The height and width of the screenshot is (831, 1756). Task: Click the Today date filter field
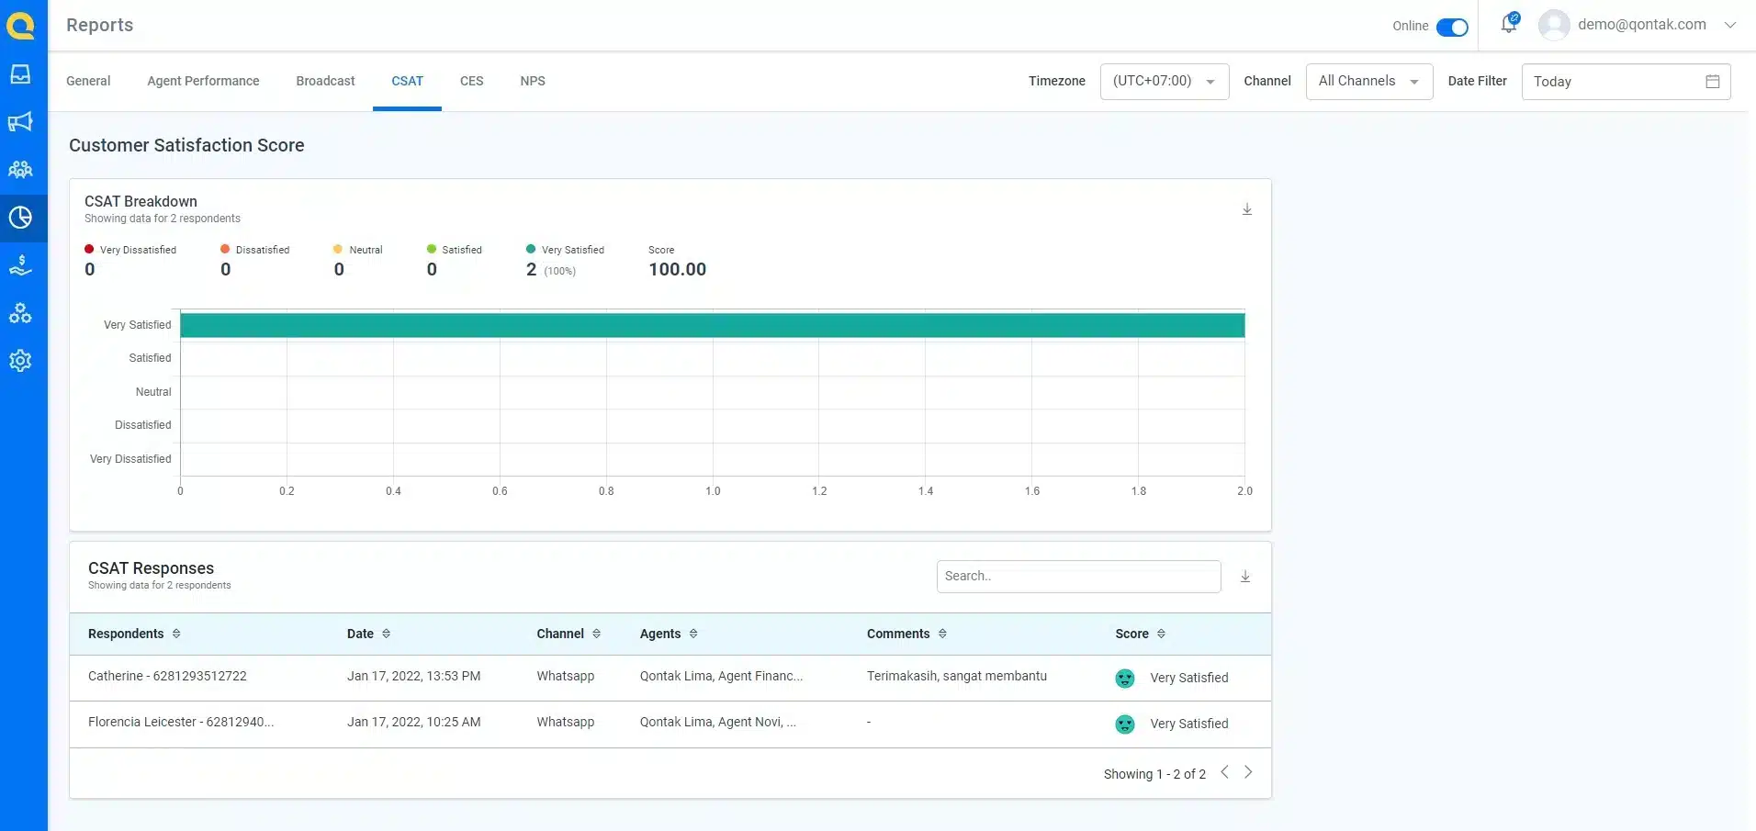click(x=1626, y=82)
